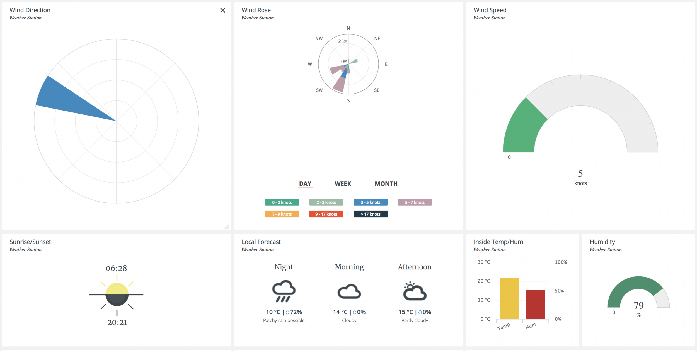Toggle the > 17 knots legend

point(370,214)
